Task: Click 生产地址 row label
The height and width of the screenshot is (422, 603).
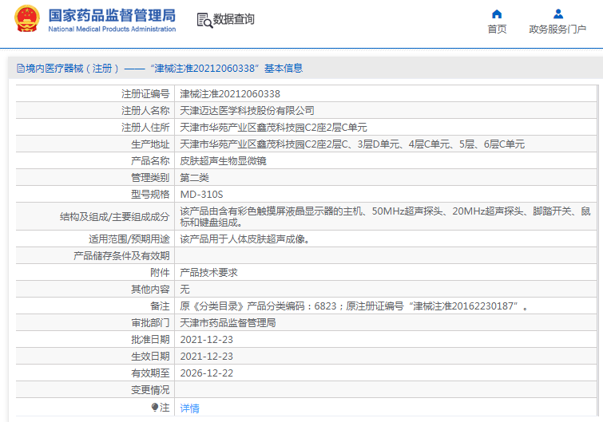Action: tap(150, 144)
